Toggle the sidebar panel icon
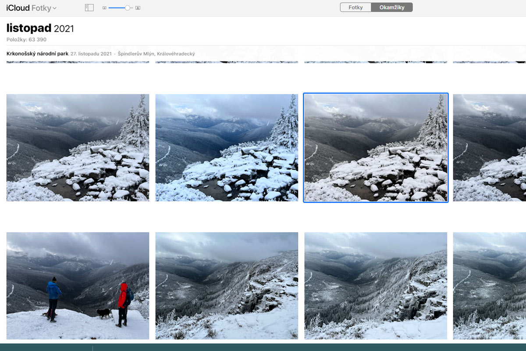Screen dimensions: 526x351 [x=89, y=7]
